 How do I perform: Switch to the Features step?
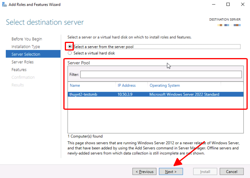[19, 70]
